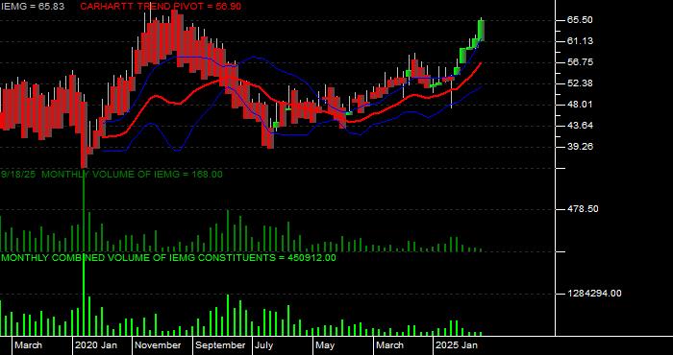Click the latest tall green candle near 65.50
Viewport: 673px width, 355px height.
[x=481, y=30]
